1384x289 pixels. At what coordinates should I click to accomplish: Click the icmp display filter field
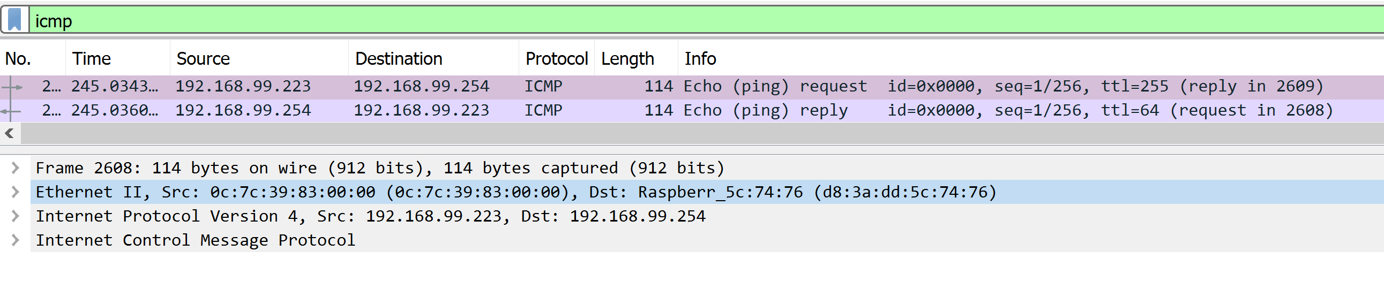click(x=707, y=20)
